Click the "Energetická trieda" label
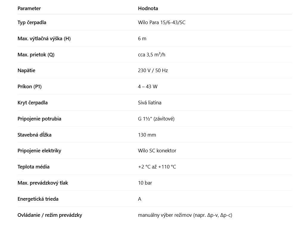Screen dimensions: 305x229 38,199
